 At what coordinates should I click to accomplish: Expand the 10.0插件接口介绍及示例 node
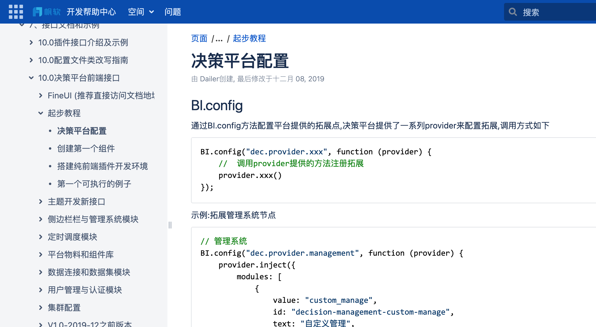[x=31, y=42]
